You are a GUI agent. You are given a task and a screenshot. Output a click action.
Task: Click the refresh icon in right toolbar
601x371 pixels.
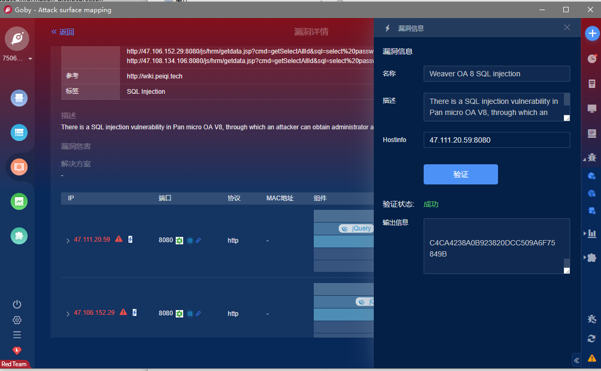click(x=591, y=338)
